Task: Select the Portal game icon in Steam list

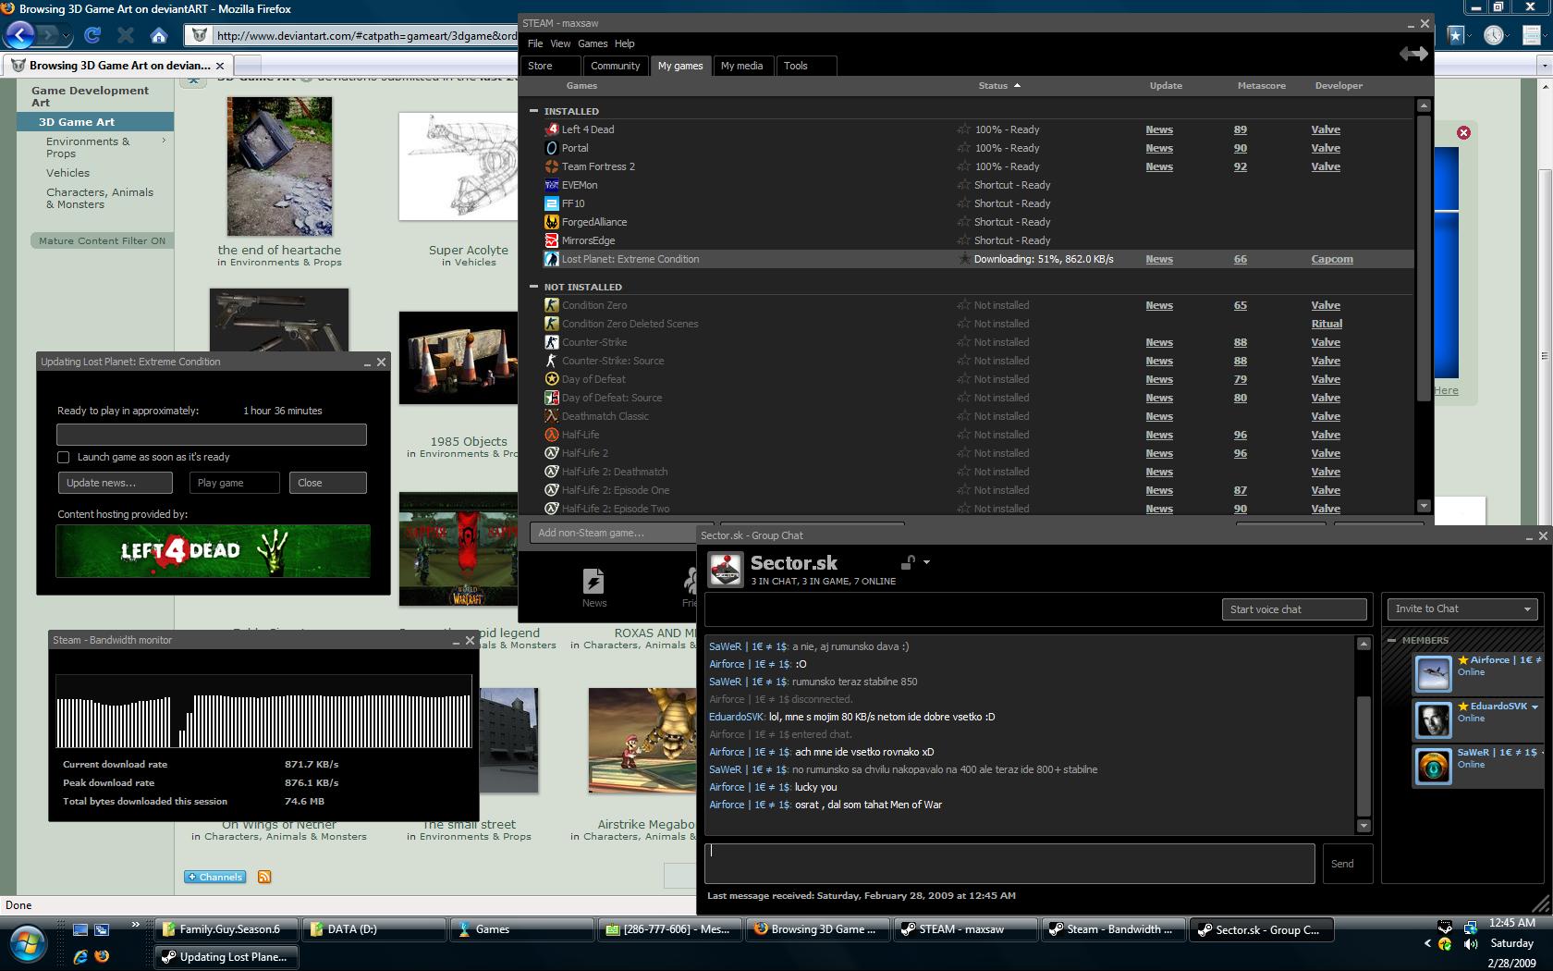Action: pyautogui.click(x=552, y=148)
